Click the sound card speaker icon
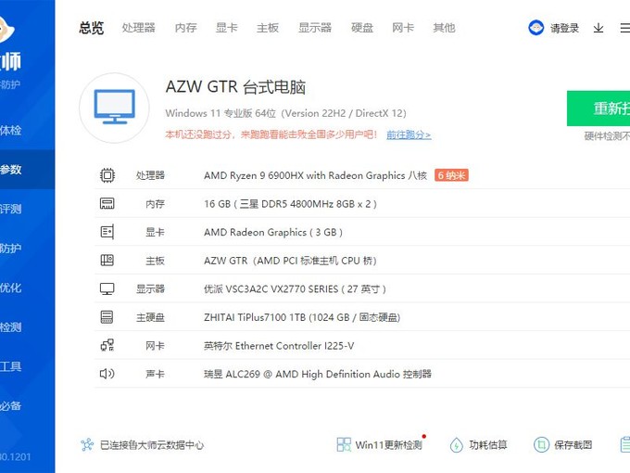The width and height of the screenshot is (630, 473). [107, 374]
